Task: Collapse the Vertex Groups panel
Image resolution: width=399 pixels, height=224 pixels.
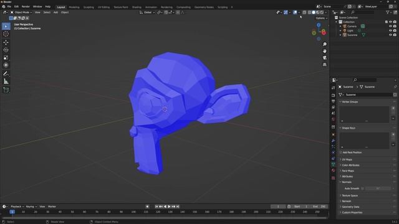Action: tap(350, 101)
